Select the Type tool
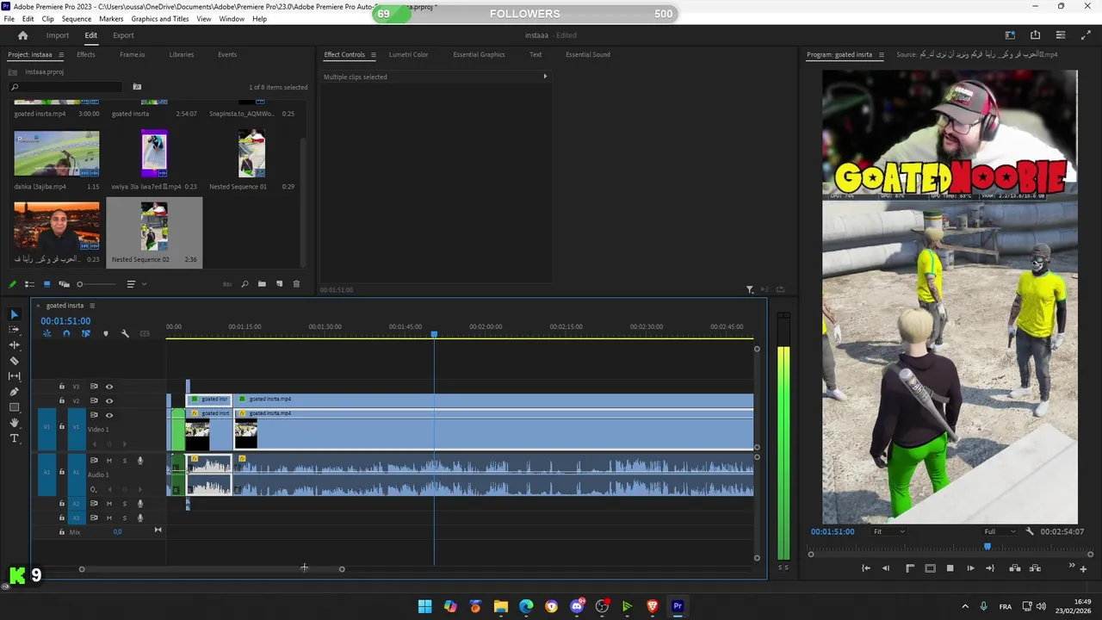The width and height of the screenshot is (1102, 620). pyautogui.click(x=14, y=438)
